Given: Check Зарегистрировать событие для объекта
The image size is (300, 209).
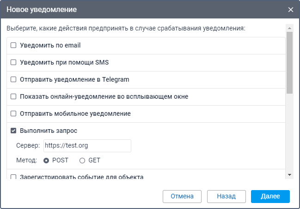Looking at the screenshot, I should click(13, 177).
